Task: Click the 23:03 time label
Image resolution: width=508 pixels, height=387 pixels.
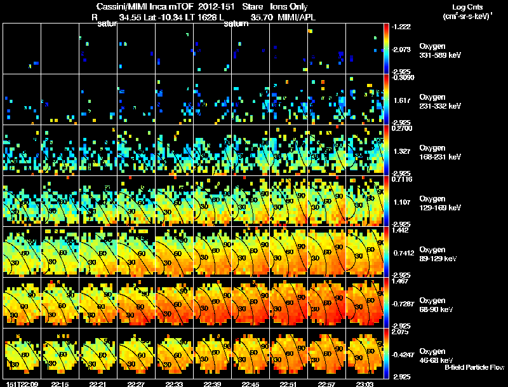Action: click(x=364, y=384)
